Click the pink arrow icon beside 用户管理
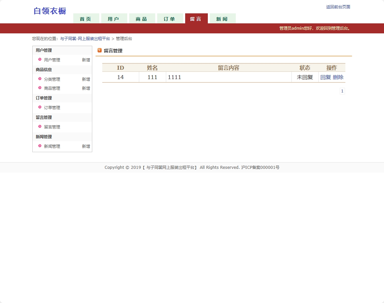The image size is (384, 303). [x=40, y=60]
